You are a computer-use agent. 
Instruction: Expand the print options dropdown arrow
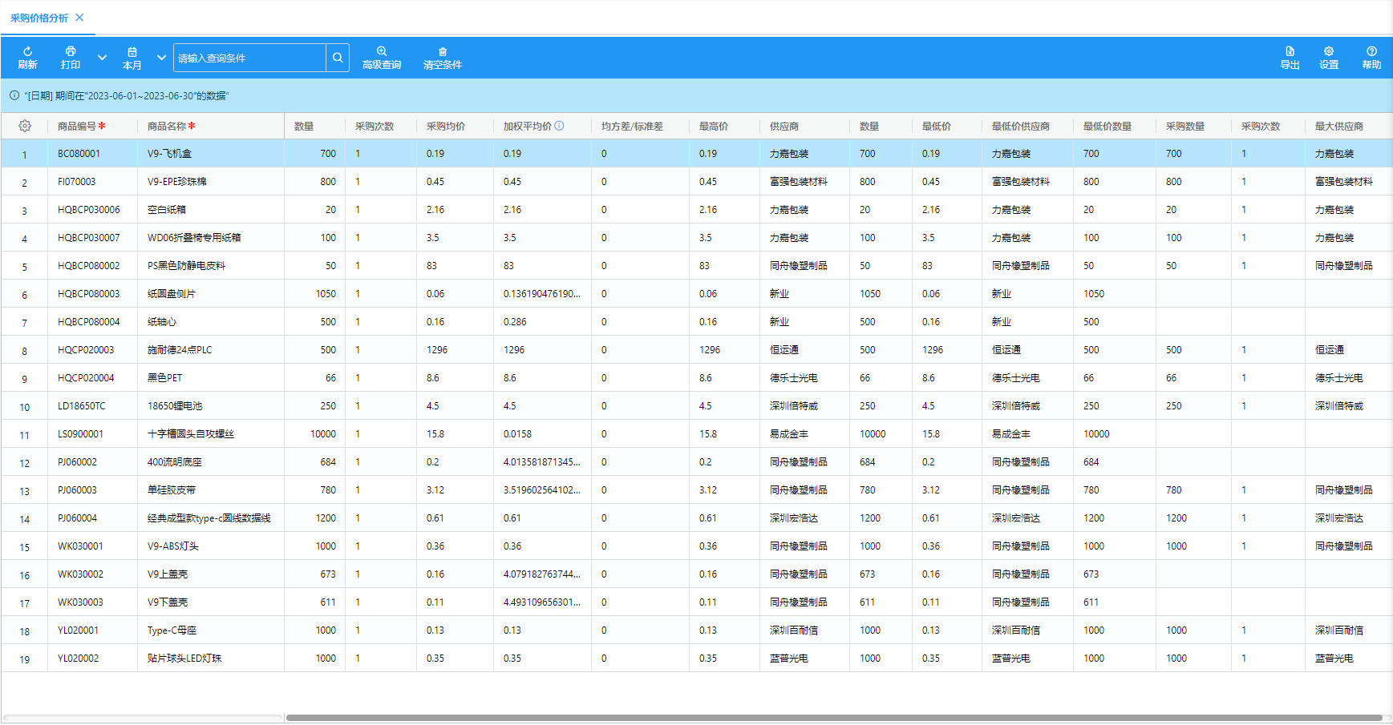tap(102, 58)
